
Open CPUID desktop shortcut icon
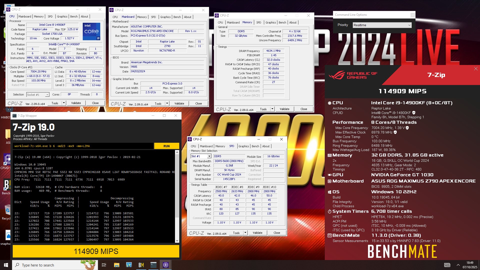pyautogui.click(x=7, y=160)
